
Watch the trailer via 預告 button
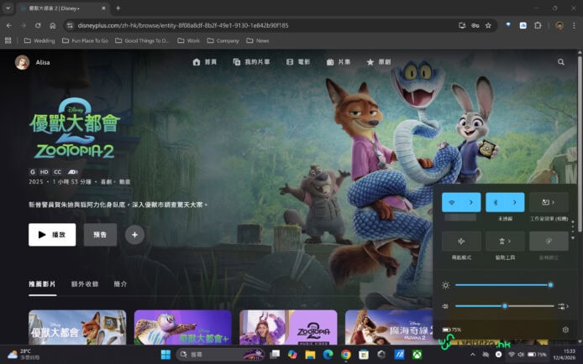click(100, 235)
